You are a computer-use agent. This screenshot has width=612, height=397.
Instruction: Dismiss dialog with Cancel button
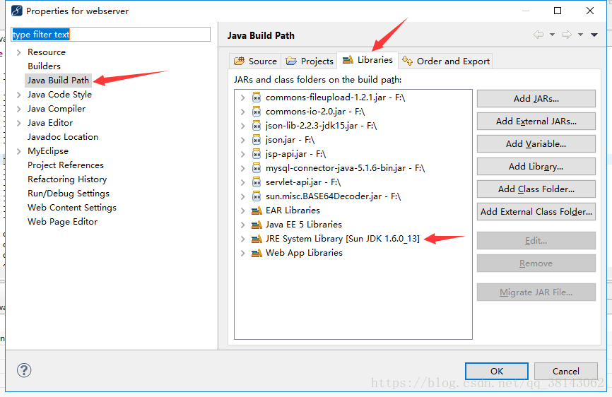click(x=565, y=371)
